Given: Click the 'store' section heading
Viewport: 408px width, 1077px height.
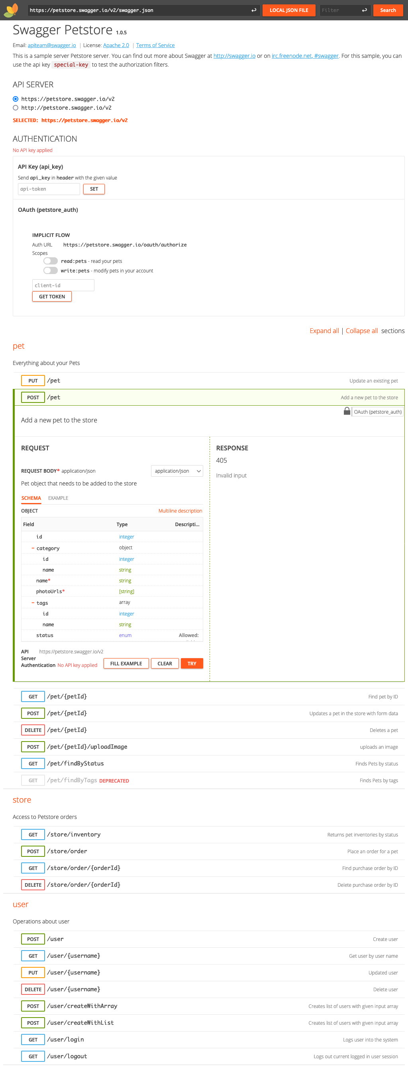Looking at the screenshot, I should coord(22,800).
